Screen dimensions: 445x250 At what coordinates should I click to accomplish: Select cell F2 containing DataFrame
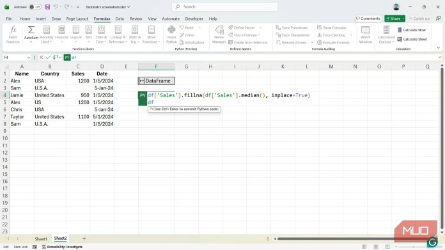156,81
